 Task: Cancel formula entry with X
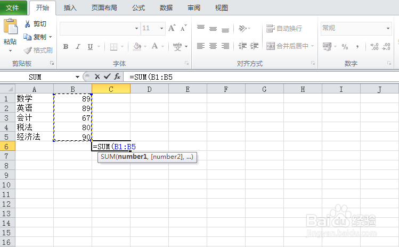pyautogui.click(x=97, y=76)
